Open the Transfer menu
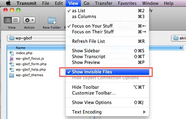The height and width of the screenshot is (119, 186). [x=104, y=3]
